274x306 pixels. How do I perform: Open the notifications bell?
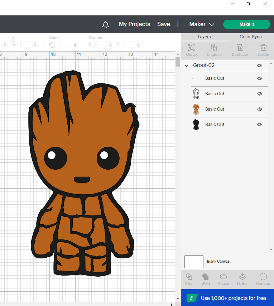pyautogui.click(x=106, y=25)
